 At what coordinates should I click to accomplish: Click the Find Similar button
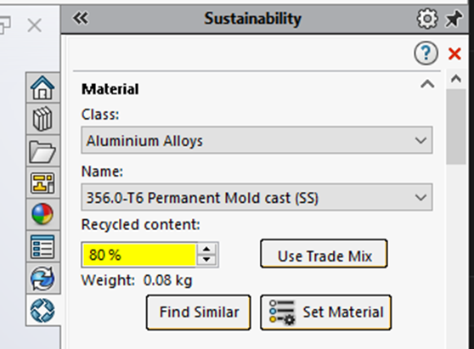tap(199, 312)
